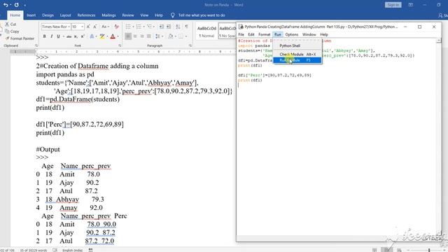Switch to the References tab

point(86,15)
